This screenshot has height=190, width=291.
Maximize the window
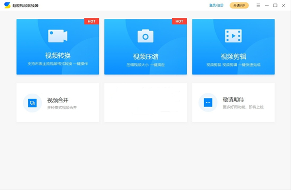[275, 5]
